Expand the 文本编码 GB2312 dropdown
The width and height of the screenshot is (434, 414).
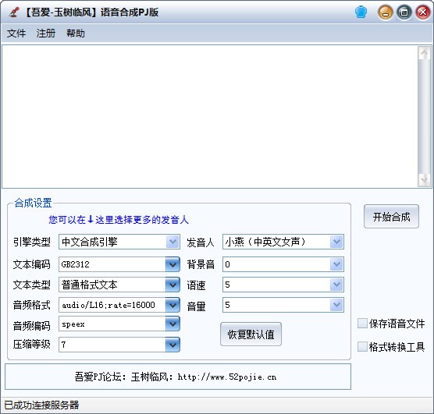pos(173,264)
